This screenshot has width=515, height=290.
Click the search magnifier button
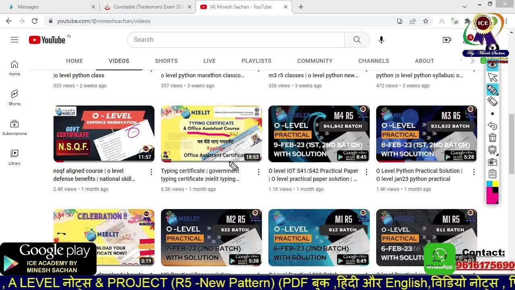click(357, 39)
